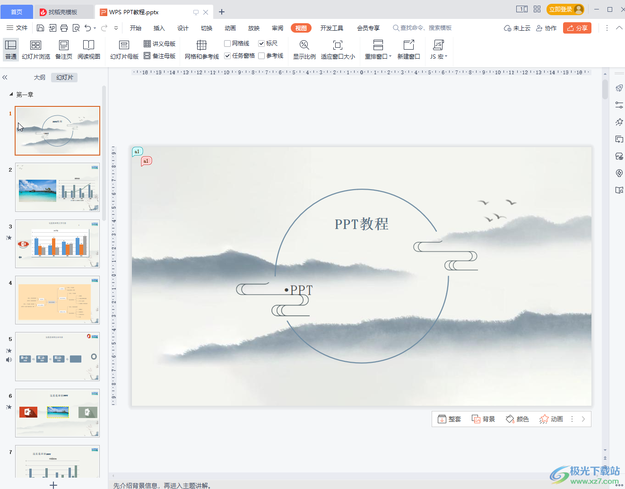Collapse the 第一章 section
This screenshot has width=625, height=489.
point(11,95)
